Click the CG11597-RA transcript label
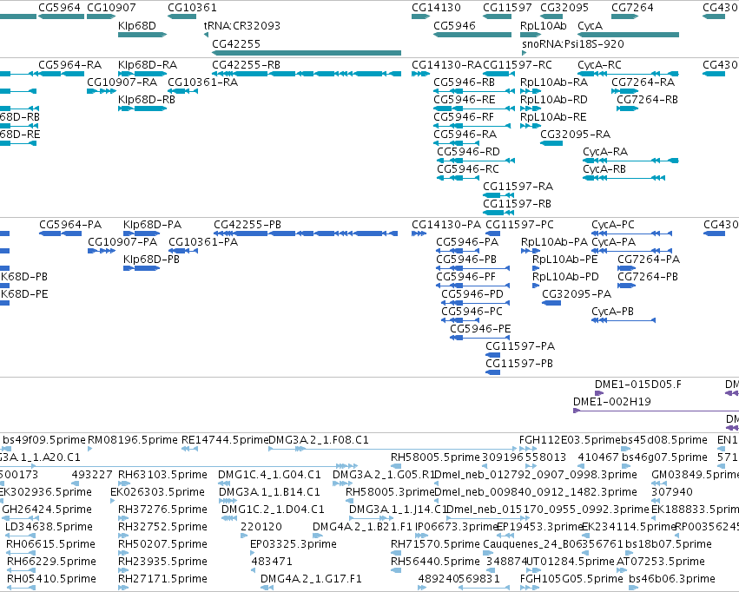The height and width of the screenshot is (592, 739). click(518, 187)
